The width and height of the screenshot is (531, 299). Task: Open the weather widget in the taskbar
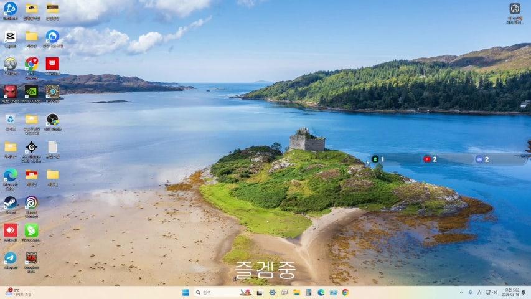[19, 292]
